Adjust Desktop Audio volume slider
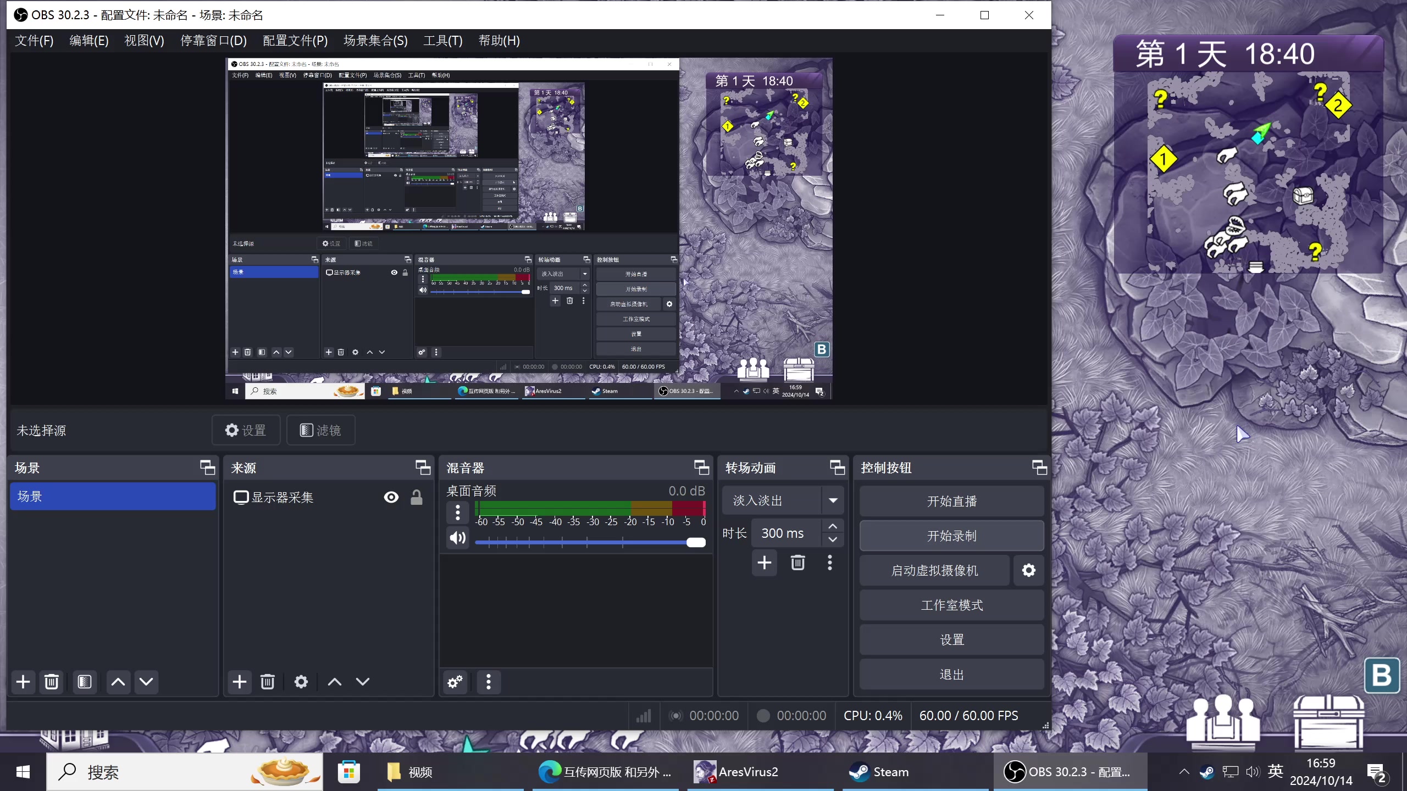The height and width of the screenshot is (791, 1407). [590, 542]
